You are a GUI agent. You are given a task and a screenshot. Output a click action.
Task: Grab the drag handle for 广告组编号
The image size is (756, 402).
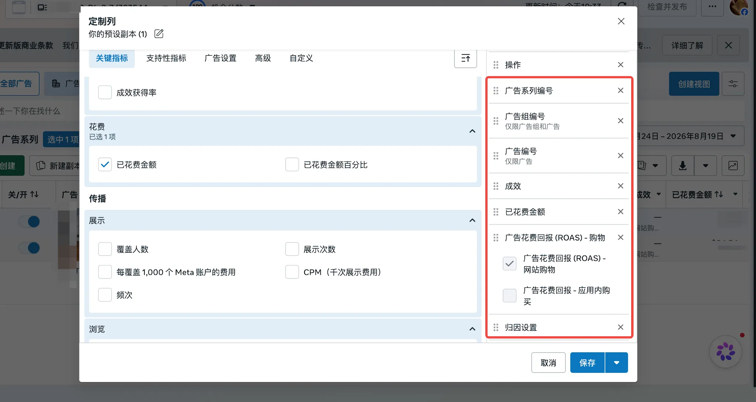496,121
